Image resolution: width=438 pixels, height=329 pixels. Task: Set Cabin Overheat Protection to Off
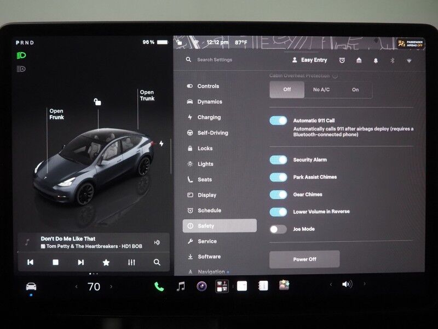coord(287,89)
